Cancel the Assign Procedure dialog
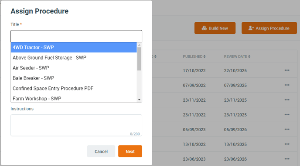Screen dimensions: 300x166 101,151
